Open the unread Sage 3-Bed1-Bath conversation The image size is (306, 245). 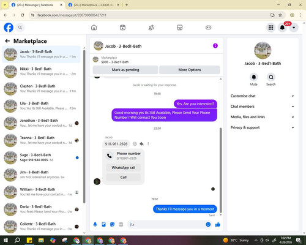coord(41,157)
